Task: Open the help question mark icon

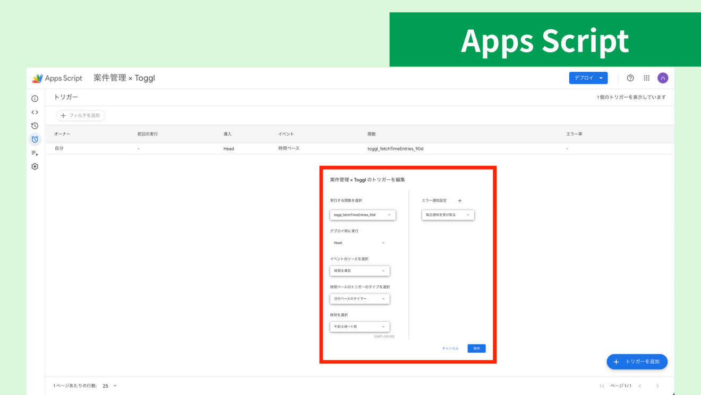Action: (630, 78)
